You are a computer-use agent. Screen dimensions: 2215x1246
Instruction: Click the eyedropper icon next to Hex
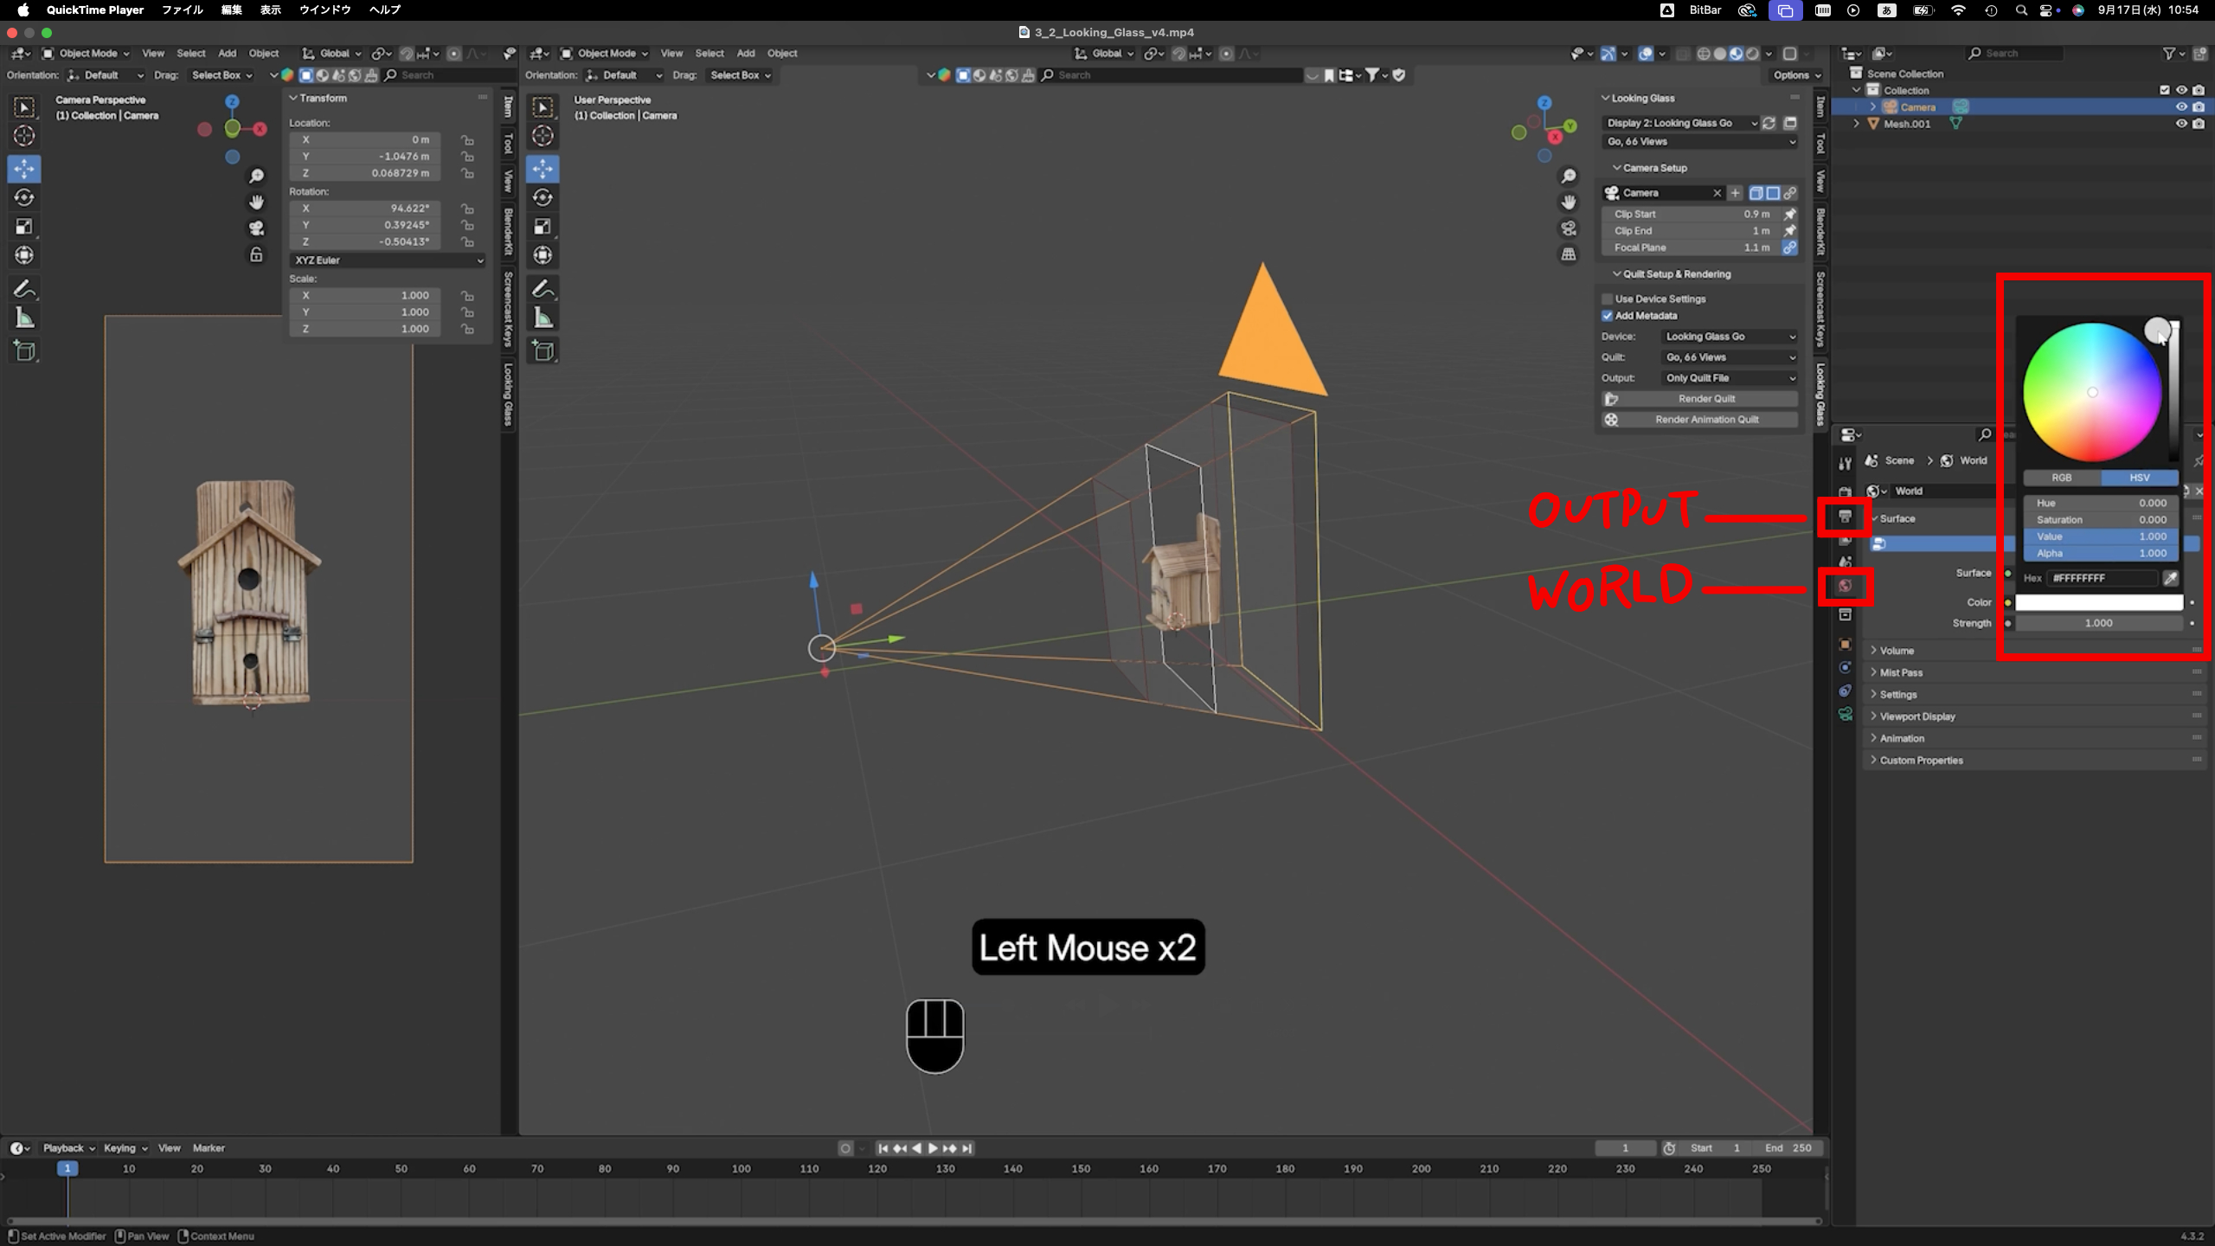pyautogui.click(x=2170, y=578)
